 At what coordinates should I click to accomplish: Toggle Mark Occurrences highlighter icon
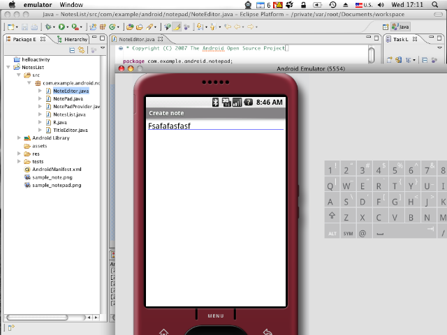pyautogui.click(x=177, y=27)
